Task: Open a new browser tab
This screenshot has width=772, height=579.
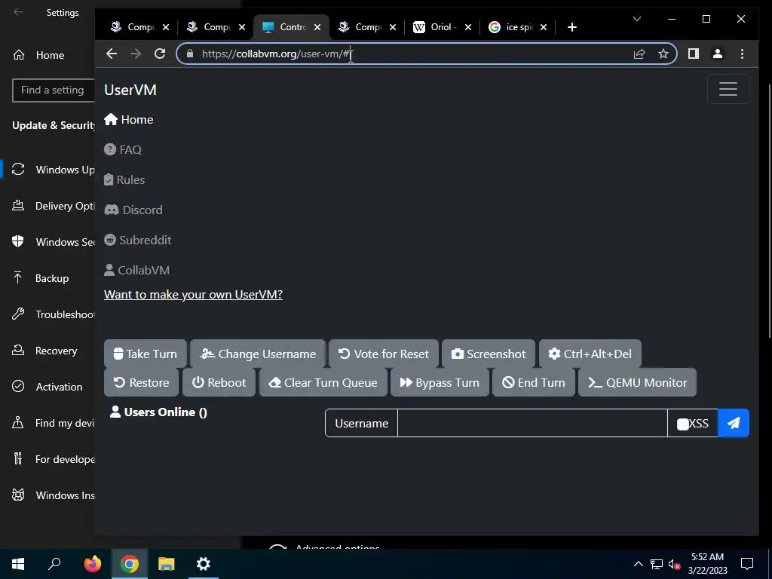Action: (x=571, y=27)
